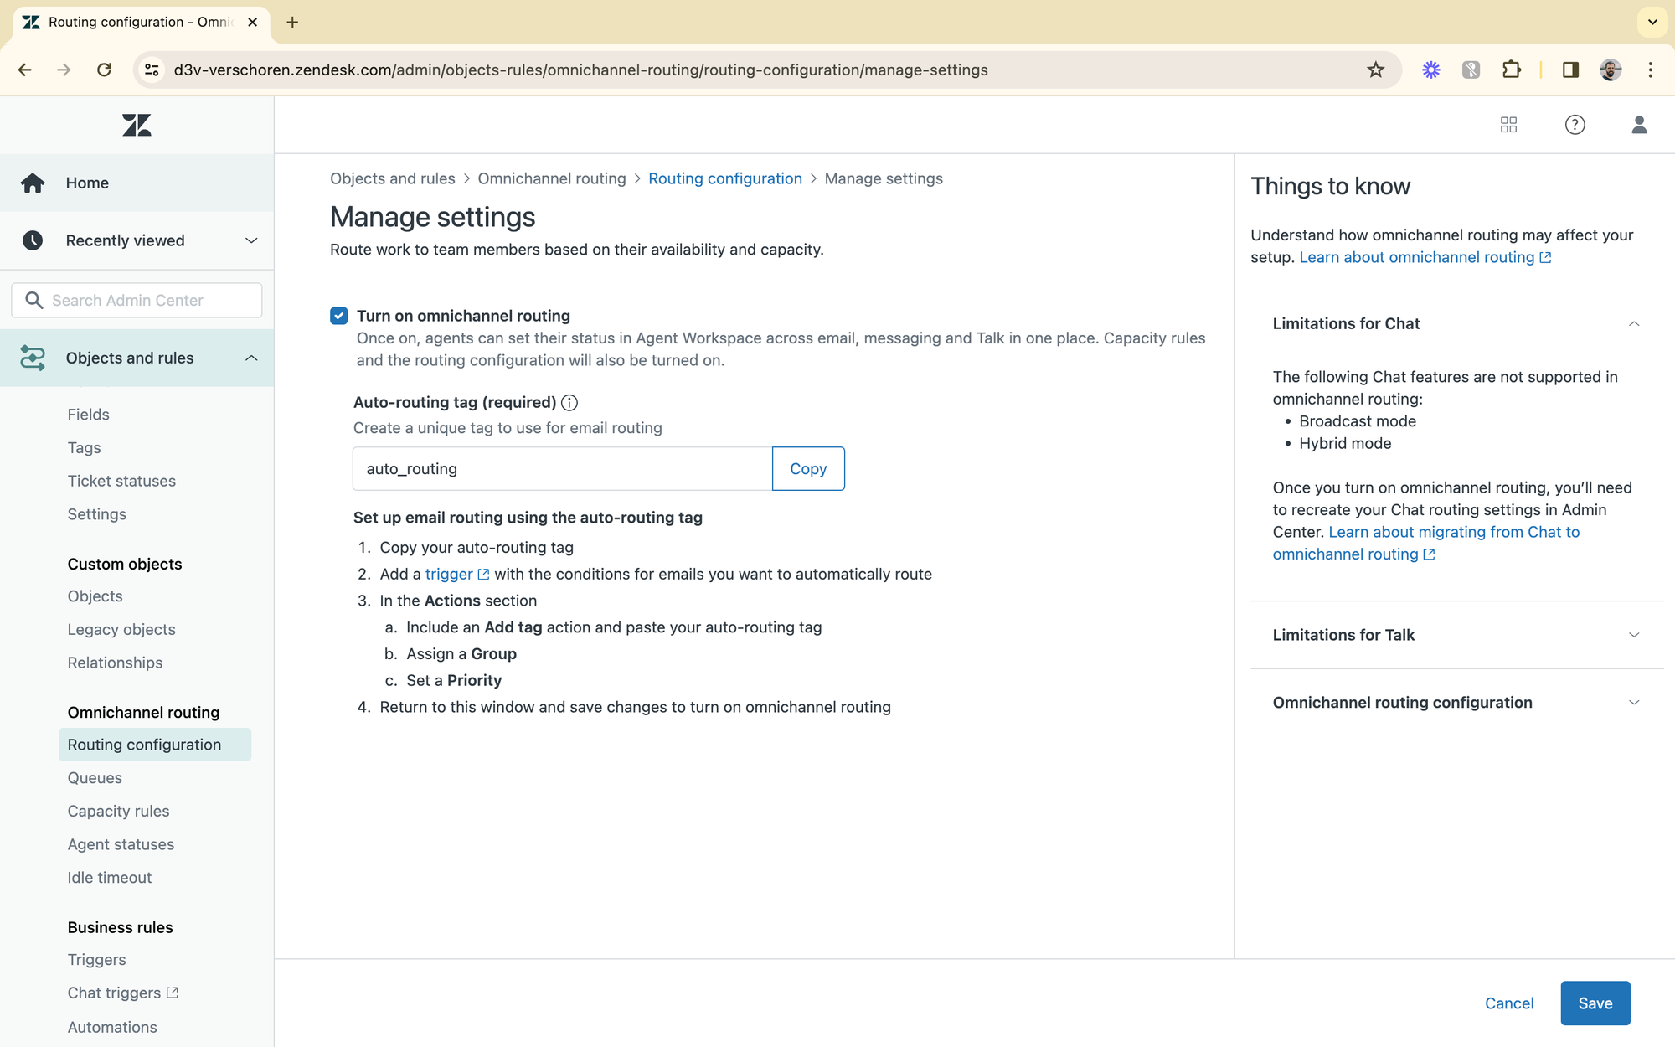Collapse the Objects and rules menu
1675x1047 pixels.
click(250, 358)
